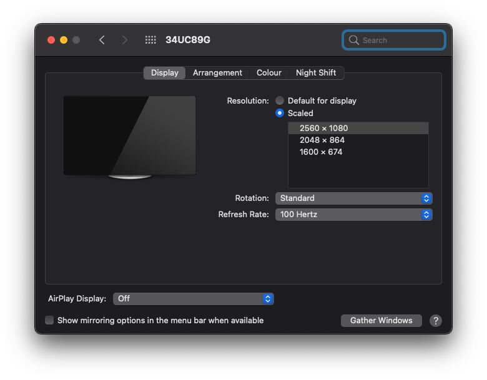487x380 pixels.
Task: Go back using the left chevron
Action: 102,40
